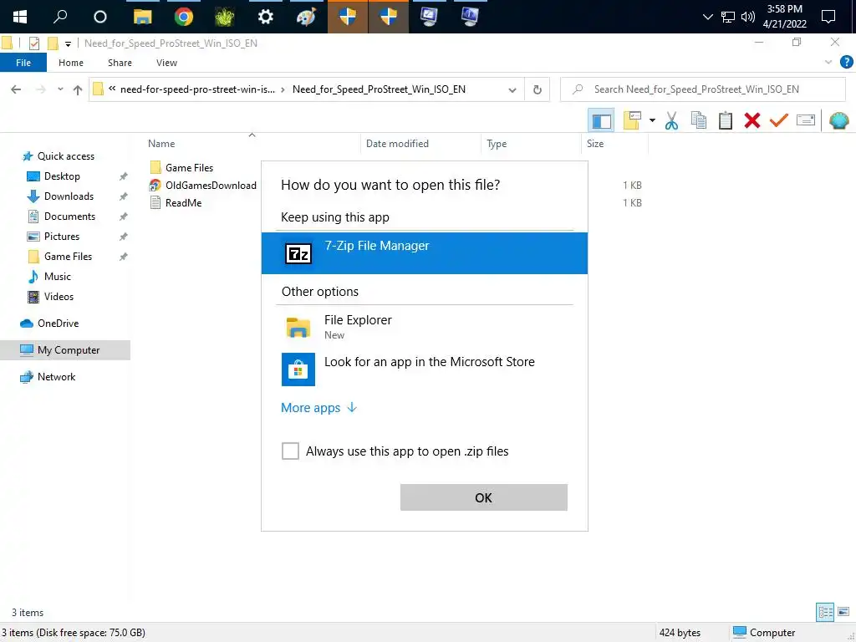Click the Properties checkmark in title bar
This screenshot has width=856, height=642.
(x=34, y=43)
